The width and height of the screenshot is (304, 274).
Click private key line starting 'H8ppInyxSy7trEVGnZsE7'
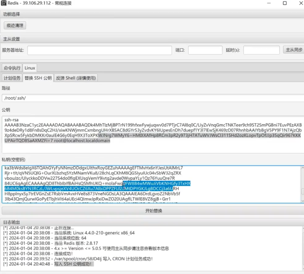point(92,194)
